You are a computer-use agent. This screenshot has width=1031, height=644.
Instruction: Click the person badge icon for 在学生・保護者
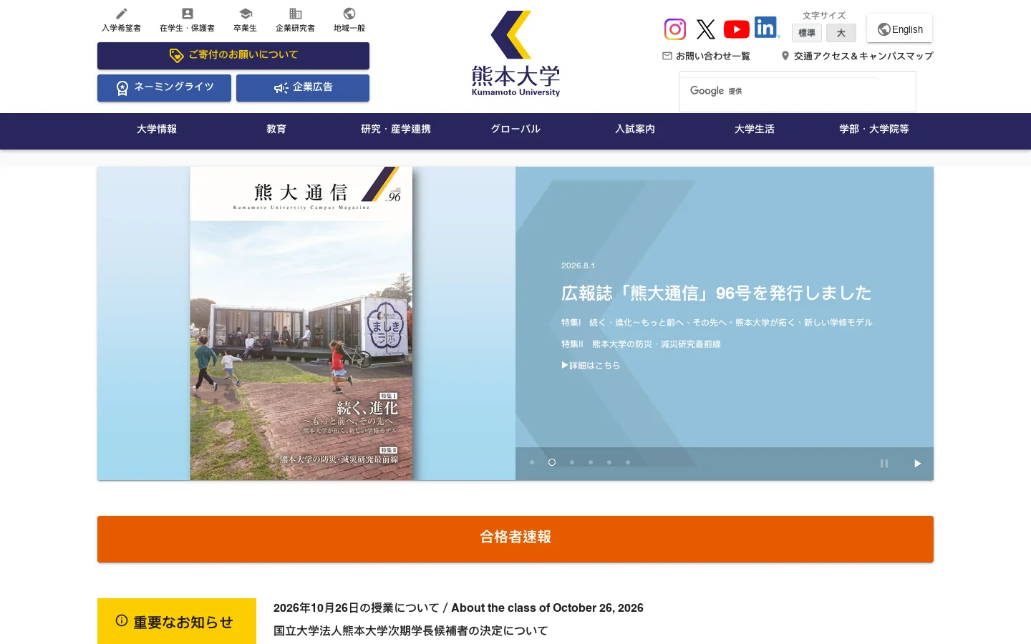pos(188,14)
